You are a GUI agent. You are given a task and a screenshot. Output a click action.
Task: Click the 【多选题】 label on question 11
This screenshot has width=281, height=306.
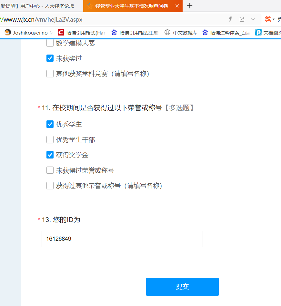coord(179,108)
